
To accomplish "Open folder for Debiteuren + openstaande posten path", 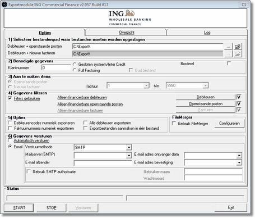I will pos(238,47).
